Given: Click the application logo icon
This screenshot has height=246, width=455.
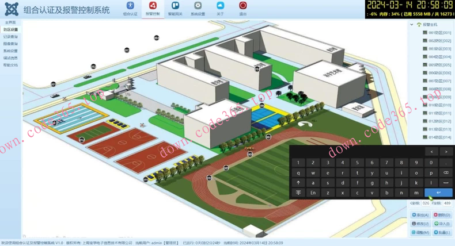Looking at the screenshot, I should click(12, 9).
